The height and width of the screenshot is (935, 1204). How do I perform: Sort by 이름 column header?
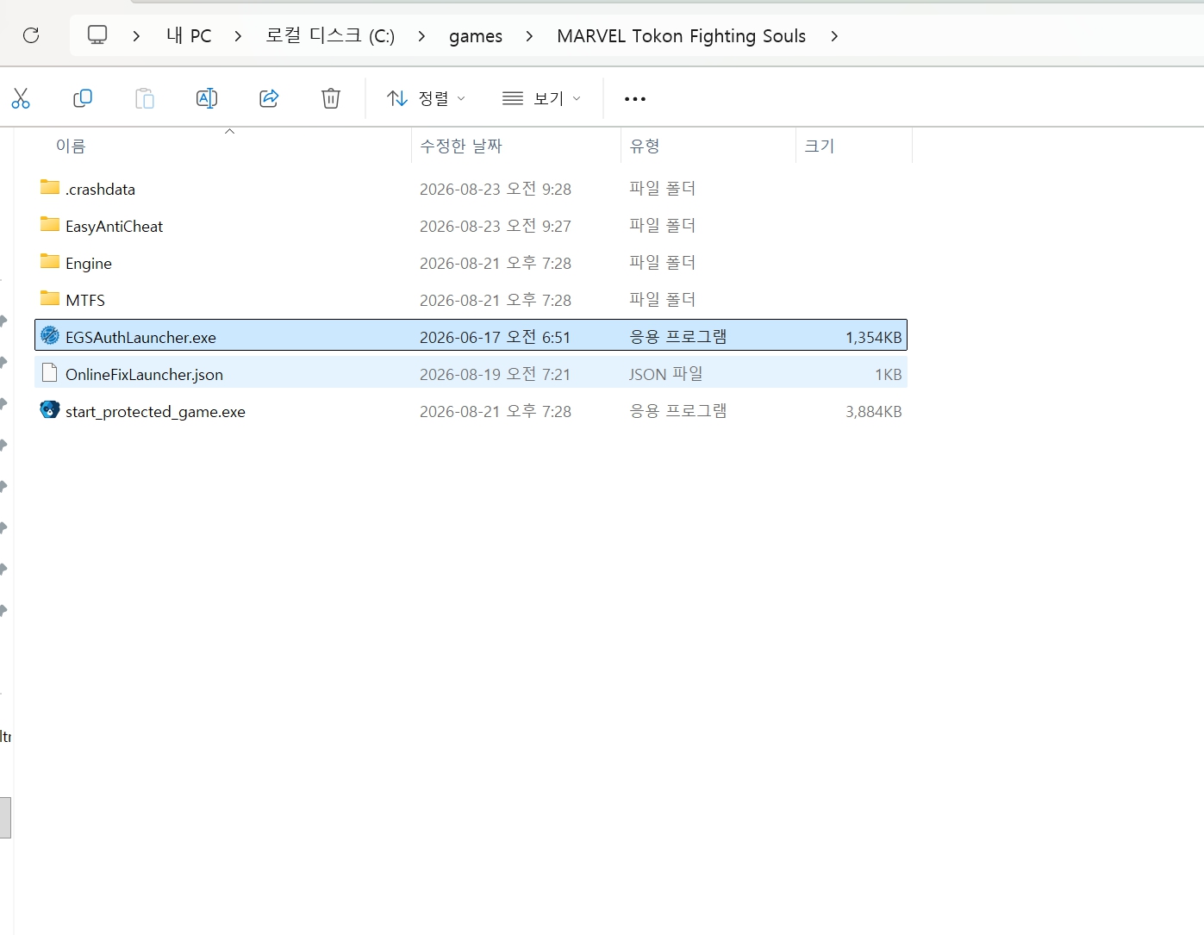(71, 146)
